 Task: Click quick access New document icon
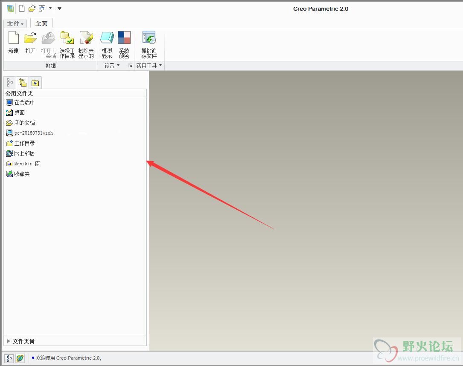[x=22, y=9]
